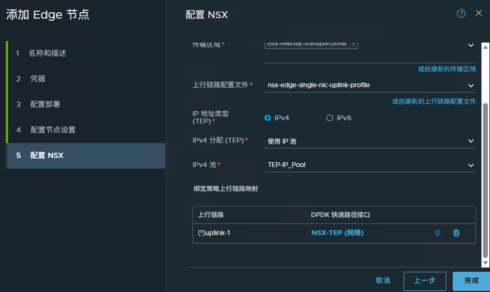Go to step 1 名称和描述

47,53
